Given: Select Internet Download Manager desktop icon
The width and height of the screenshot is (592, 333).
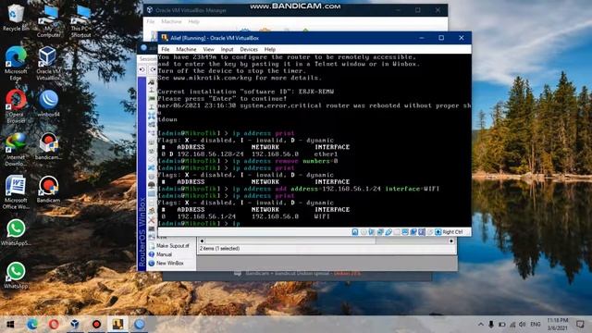Looking at the screenshot, I should [x=16, y=150].
